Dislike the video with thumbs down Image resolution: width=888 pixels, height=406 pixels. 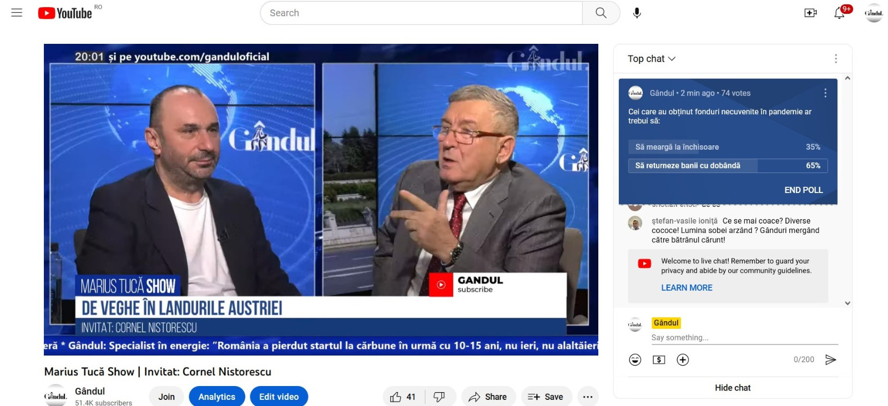click(439, 397)
